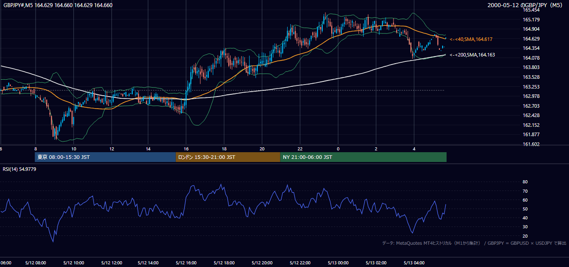Viewport: 569px width, 267px height.
Task: Click the 5/12 14:00 date label
Action: [x=149, y=263]
